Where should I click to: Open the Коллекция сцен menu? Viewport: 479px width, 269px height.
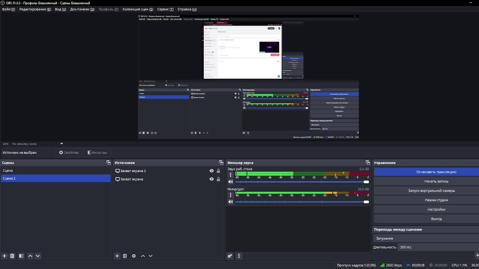[x=138, y=9]
